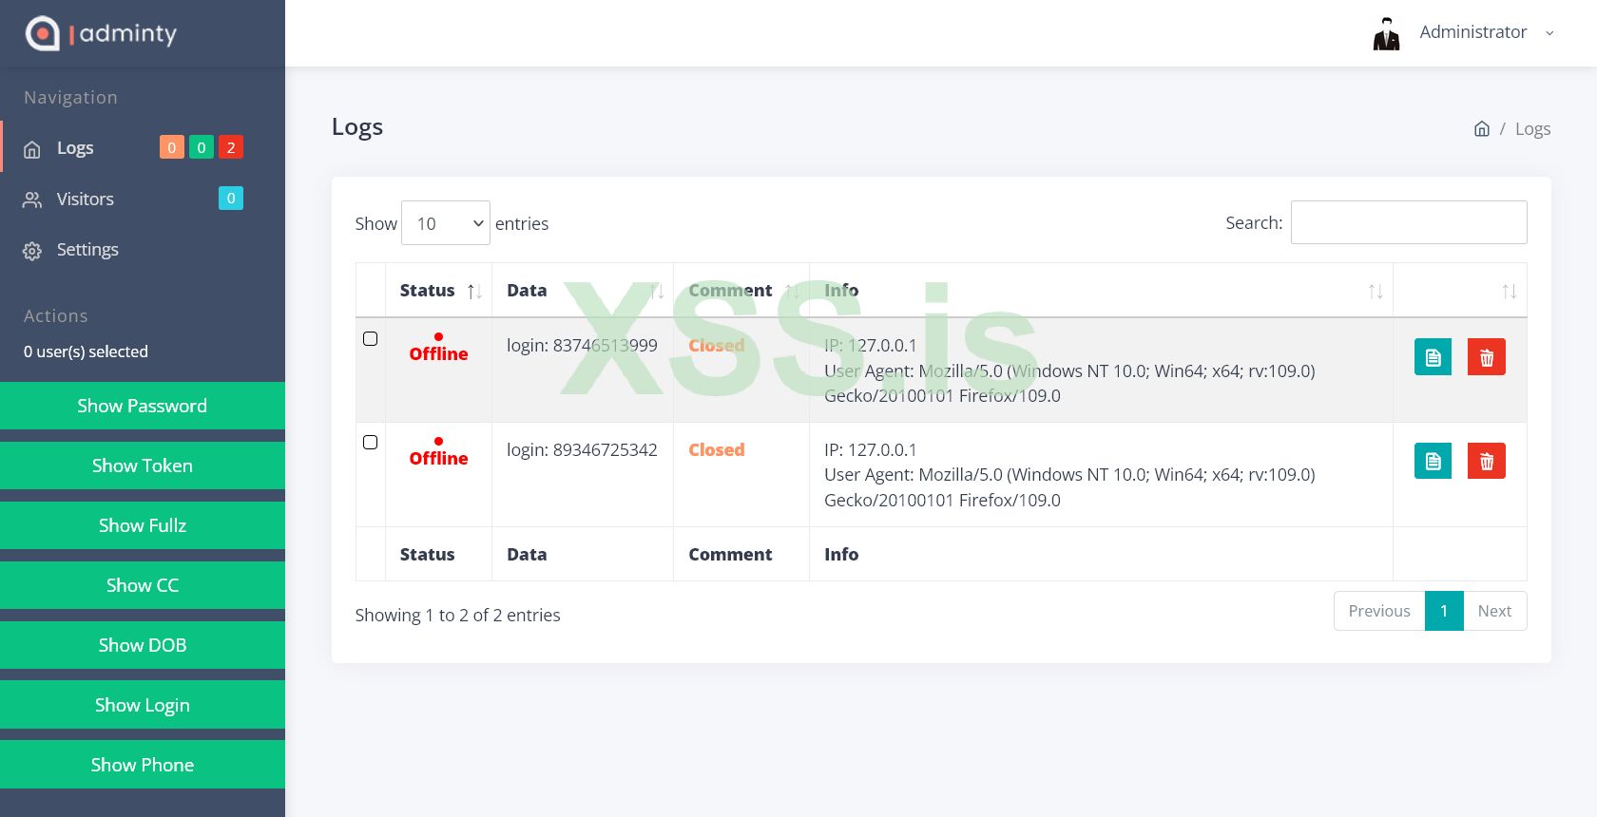Click the sort arrows in the Info header
The image size is (1597, 817).
(x=1376, y=292)
